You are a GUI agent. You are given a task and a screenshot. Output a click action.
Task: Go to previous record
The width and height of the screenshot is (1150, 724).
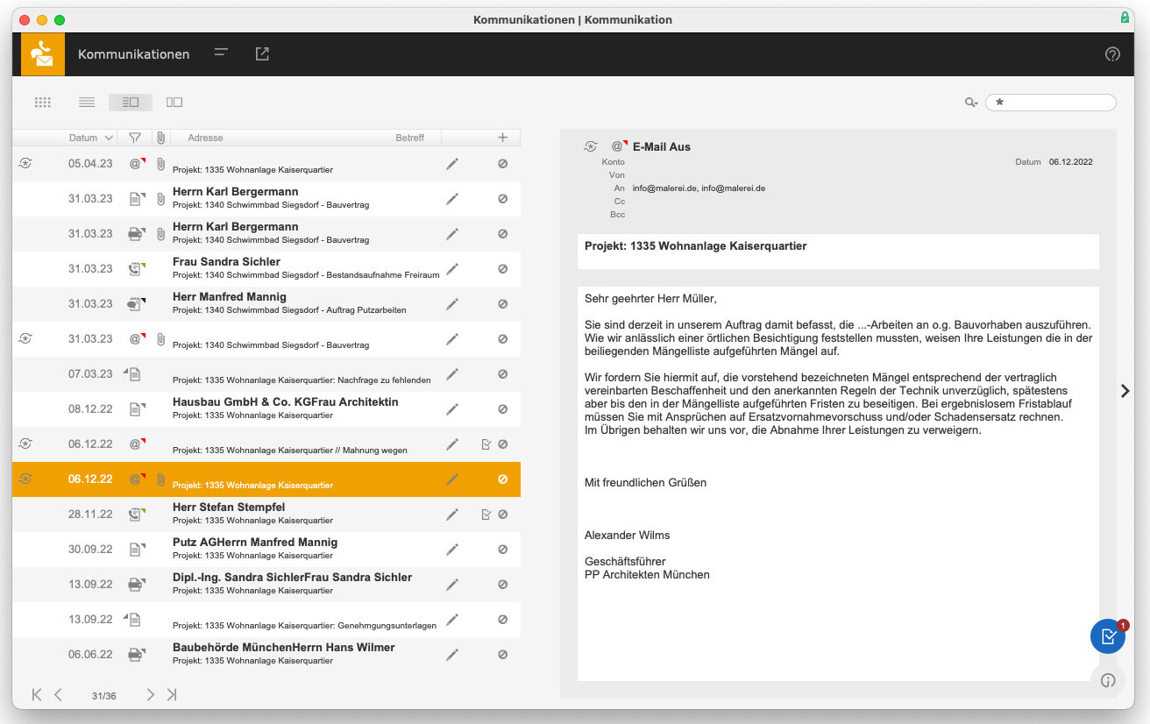58,695
